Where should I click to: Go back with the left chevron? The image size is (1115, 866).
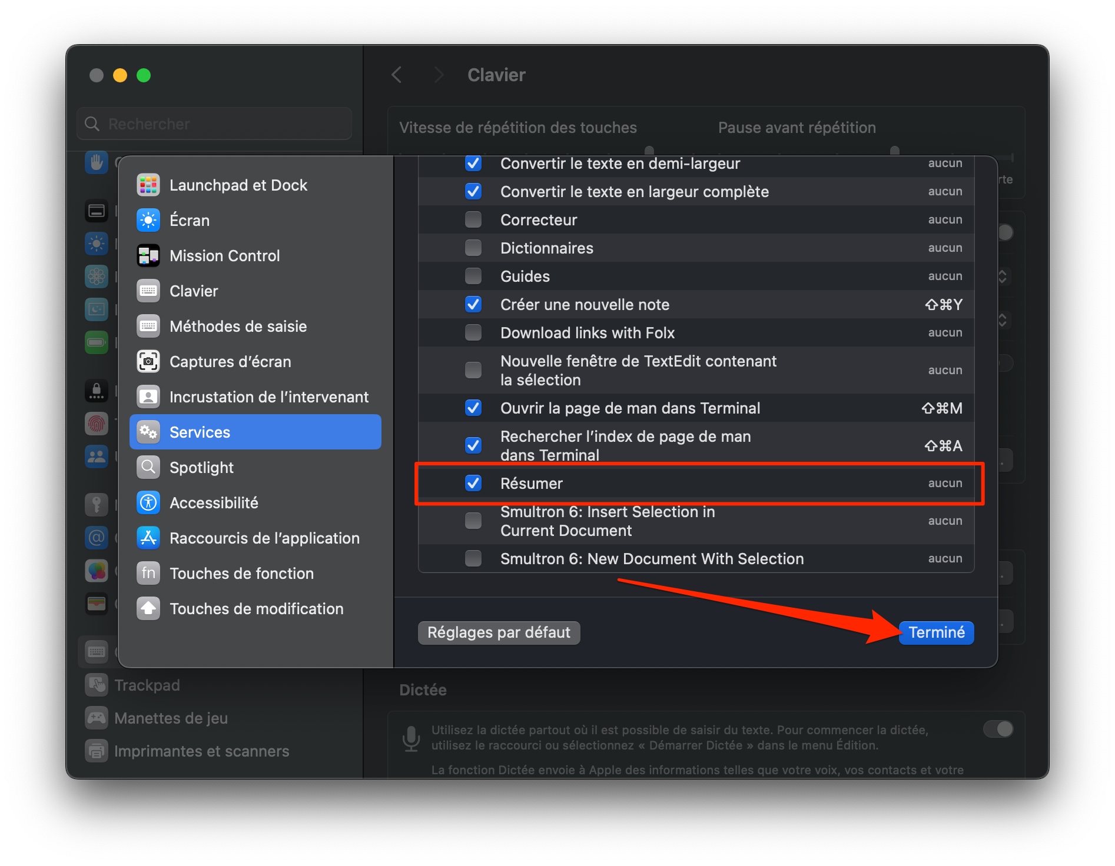tap(397, 75)
